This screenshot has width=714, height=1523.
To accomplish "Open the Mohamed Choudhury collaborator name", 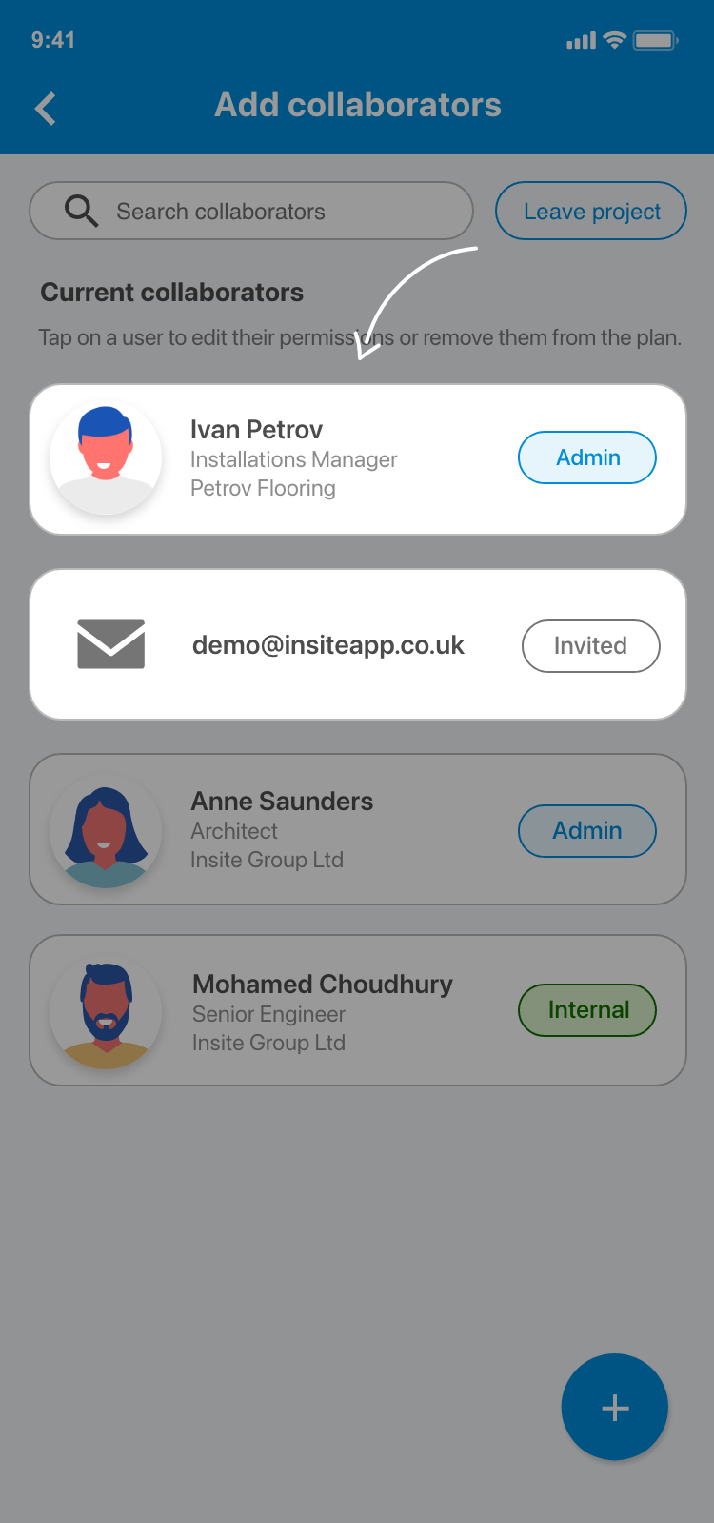I will point(323,985).
